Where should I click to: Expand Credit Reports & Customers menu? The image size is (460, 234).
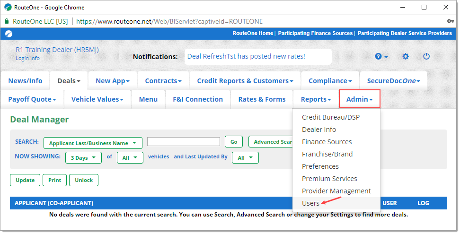tap(245, 81)
